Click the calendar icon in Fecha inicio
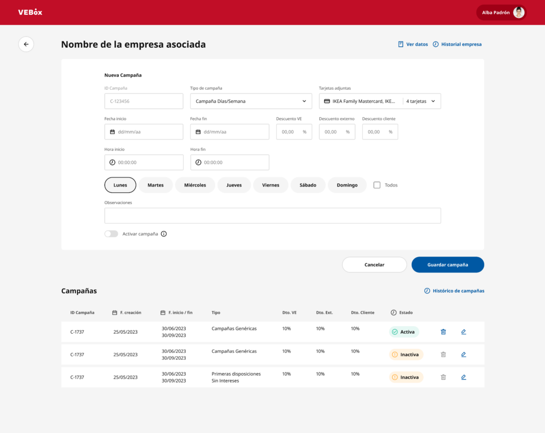The height and width of the screenshot is (433, 545). (112, 132)
